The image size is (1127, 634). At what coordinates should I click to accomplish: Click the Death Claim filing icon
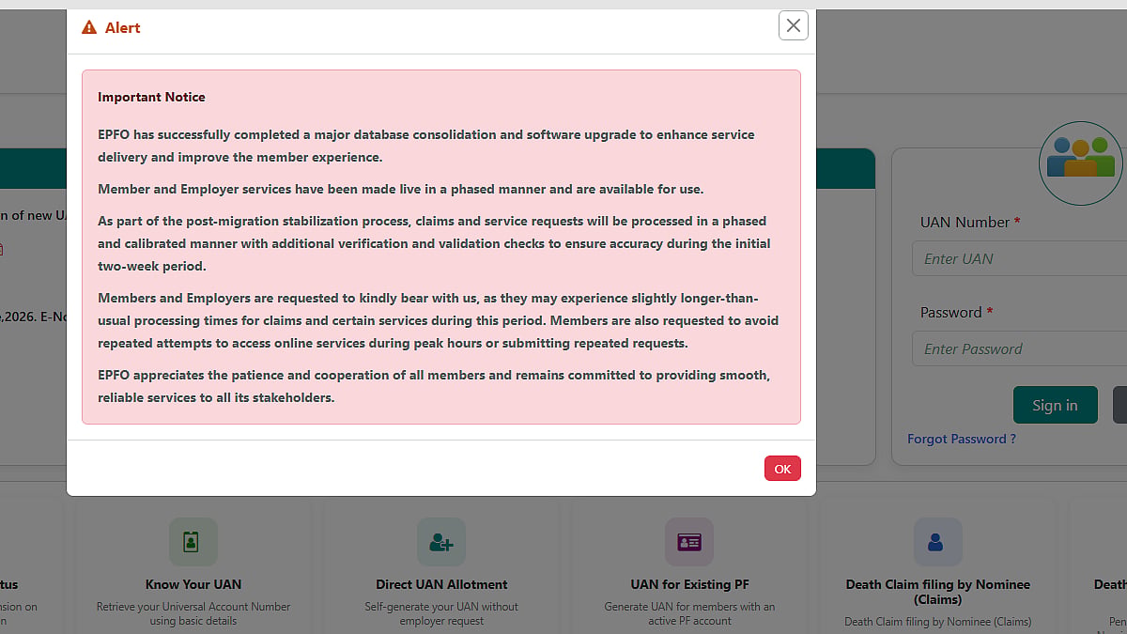[x=937, y=542]
